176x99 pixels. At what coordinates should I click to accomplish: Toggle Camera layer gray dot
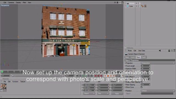(x=137, y=3)
